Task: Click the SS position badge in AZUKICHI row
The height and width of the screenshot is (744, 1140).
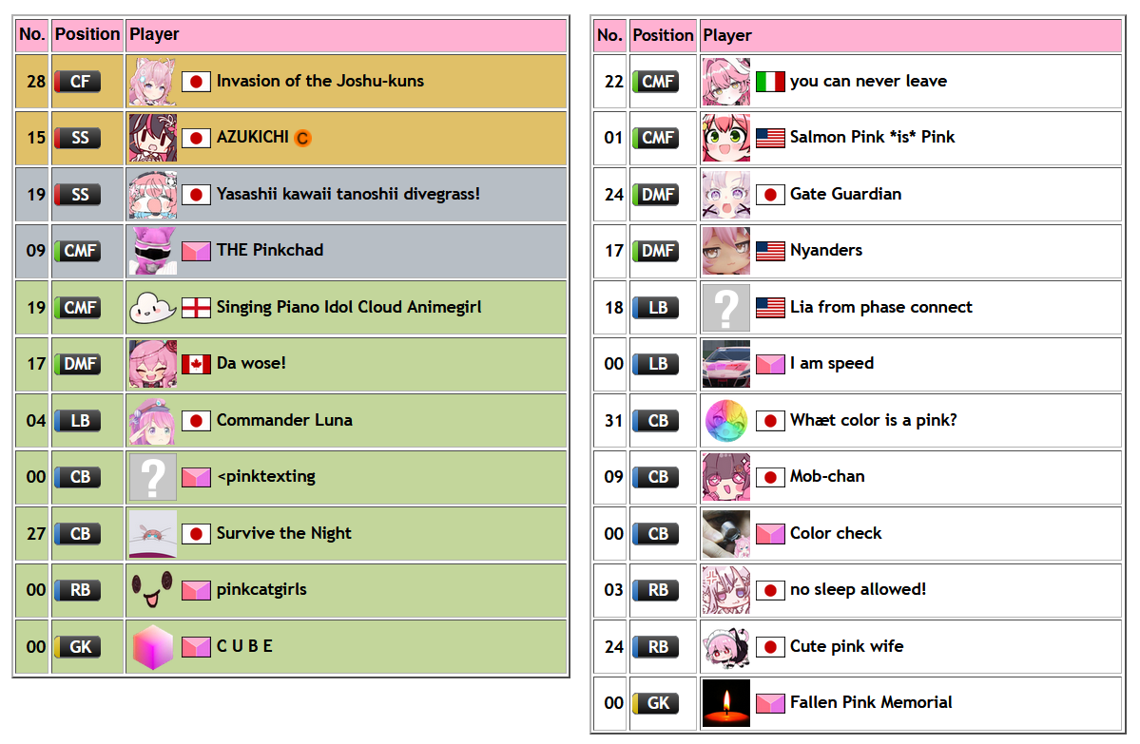Action: 79,138
